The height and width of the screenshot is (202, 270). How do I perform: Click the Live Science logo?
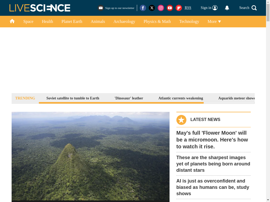pos(40,8)
